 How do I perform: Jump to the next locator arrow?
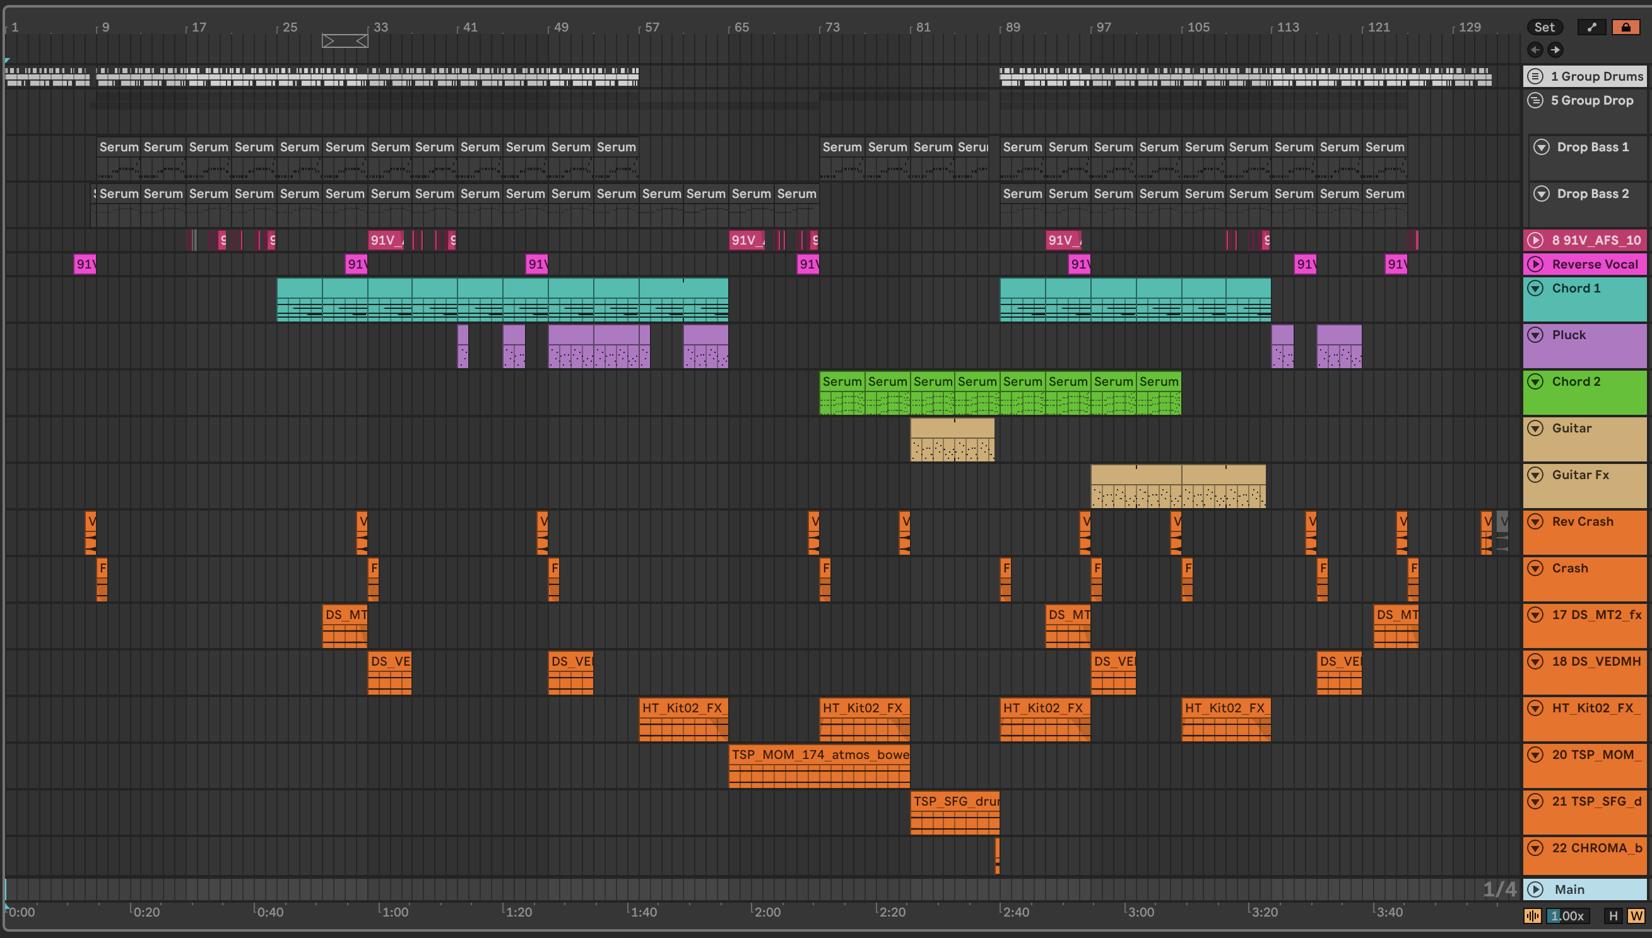(1555, 50)
